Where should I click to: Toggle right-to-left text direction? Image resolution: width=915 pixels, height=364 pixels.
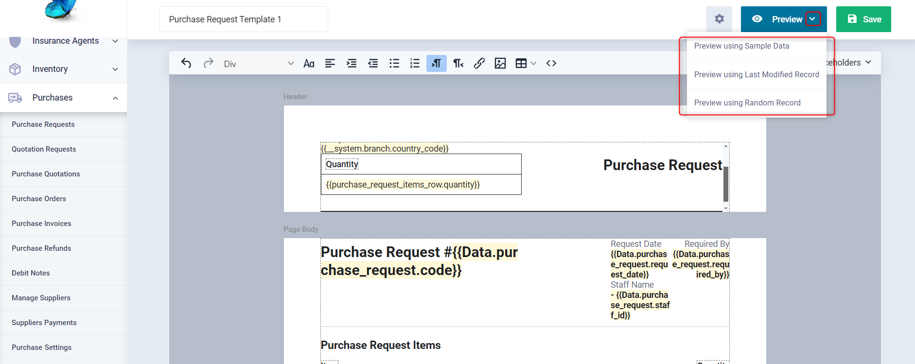pyautogui.click(x=458, y=63)
